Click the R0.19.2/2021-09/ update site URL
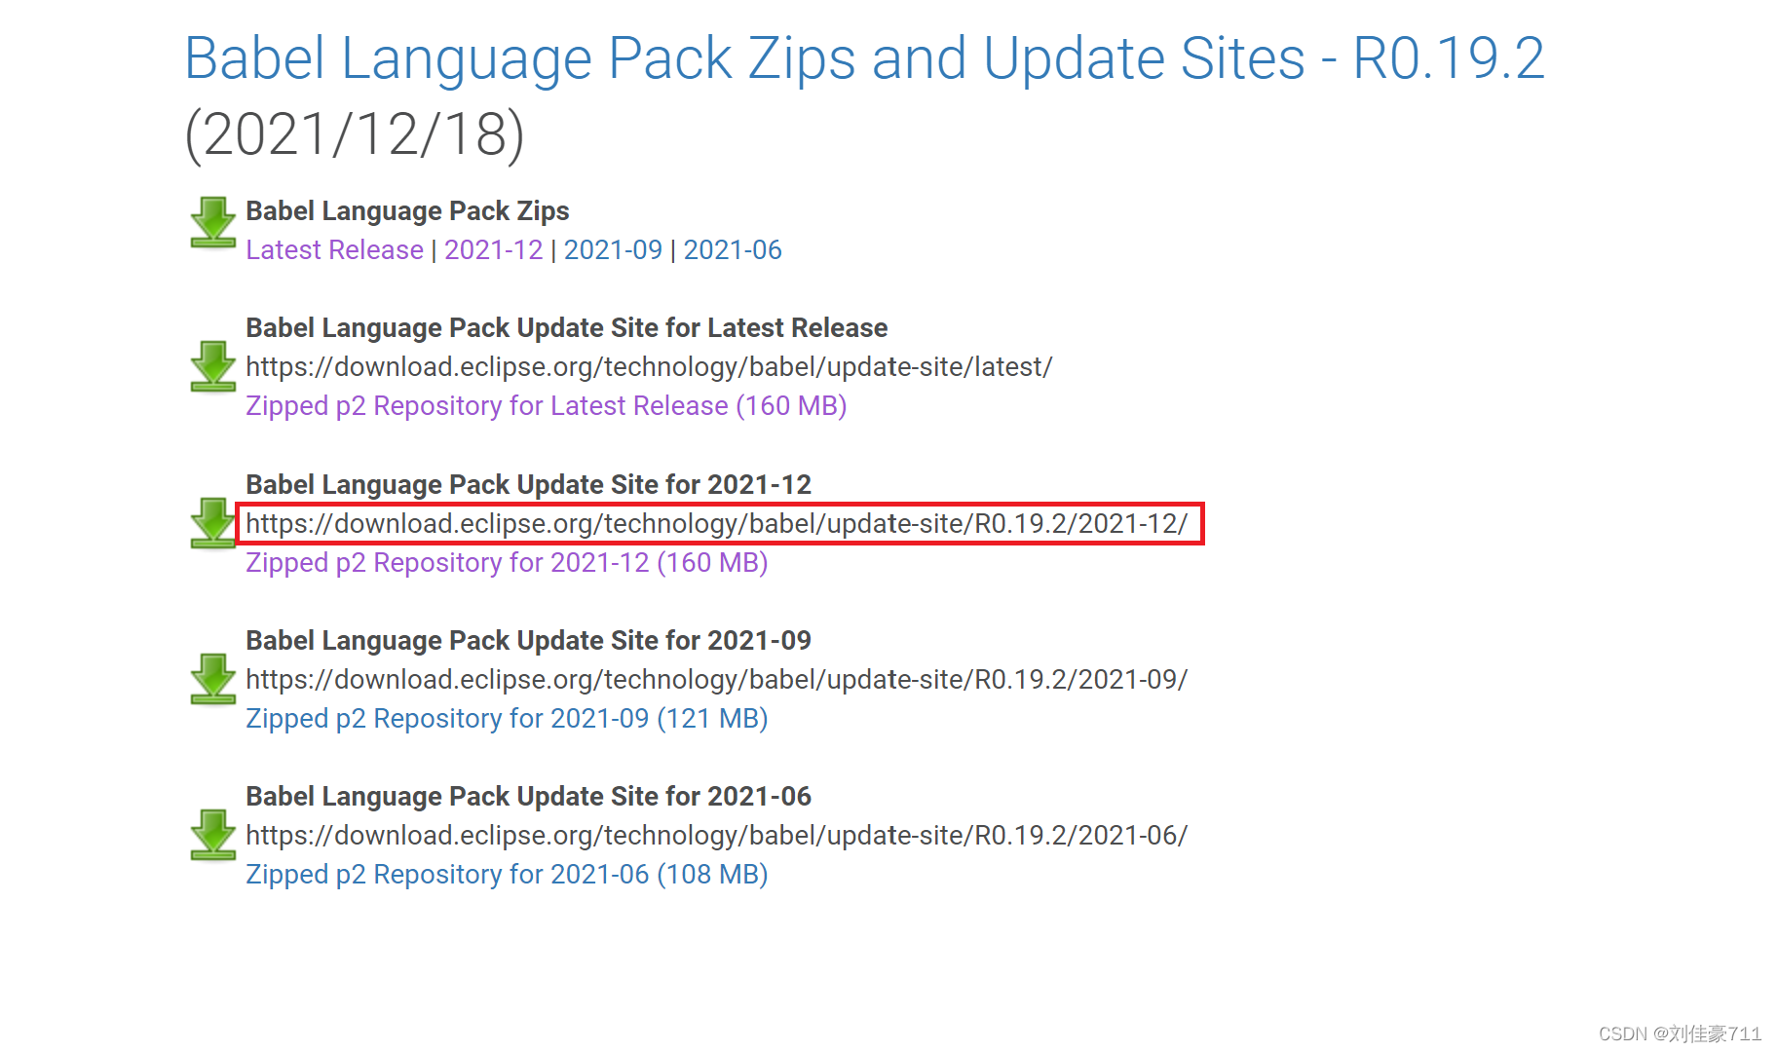This screenshot has width=1777, height=1052. tap(717, 680)
